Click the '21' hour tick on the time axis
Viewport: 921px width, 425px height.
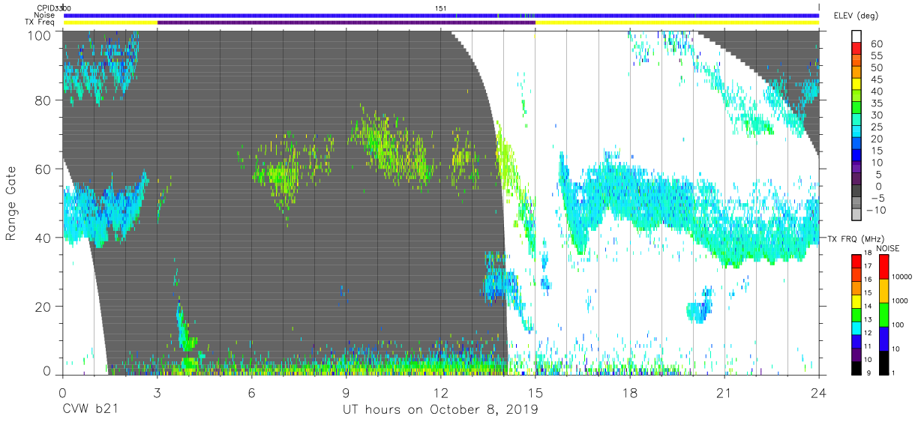(724, 392)
